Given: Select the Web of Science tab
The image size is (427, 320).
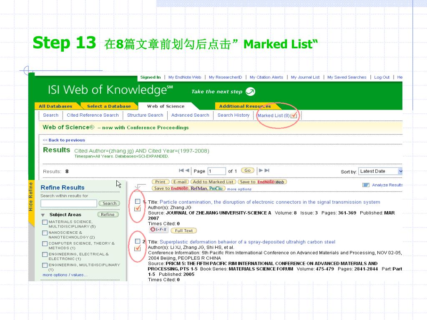Looking at the screenshot, I should 166,106.
